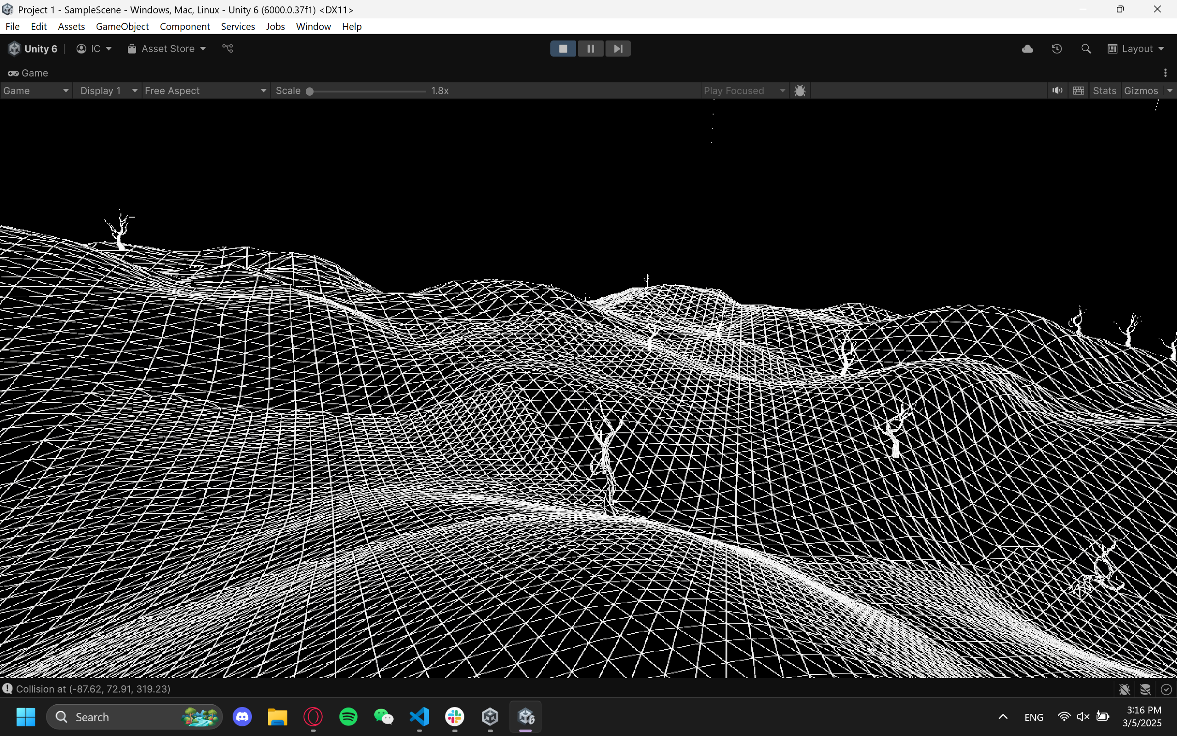
Task: Click the activity progress checkmark icon
Action: tap(1166, 689)
